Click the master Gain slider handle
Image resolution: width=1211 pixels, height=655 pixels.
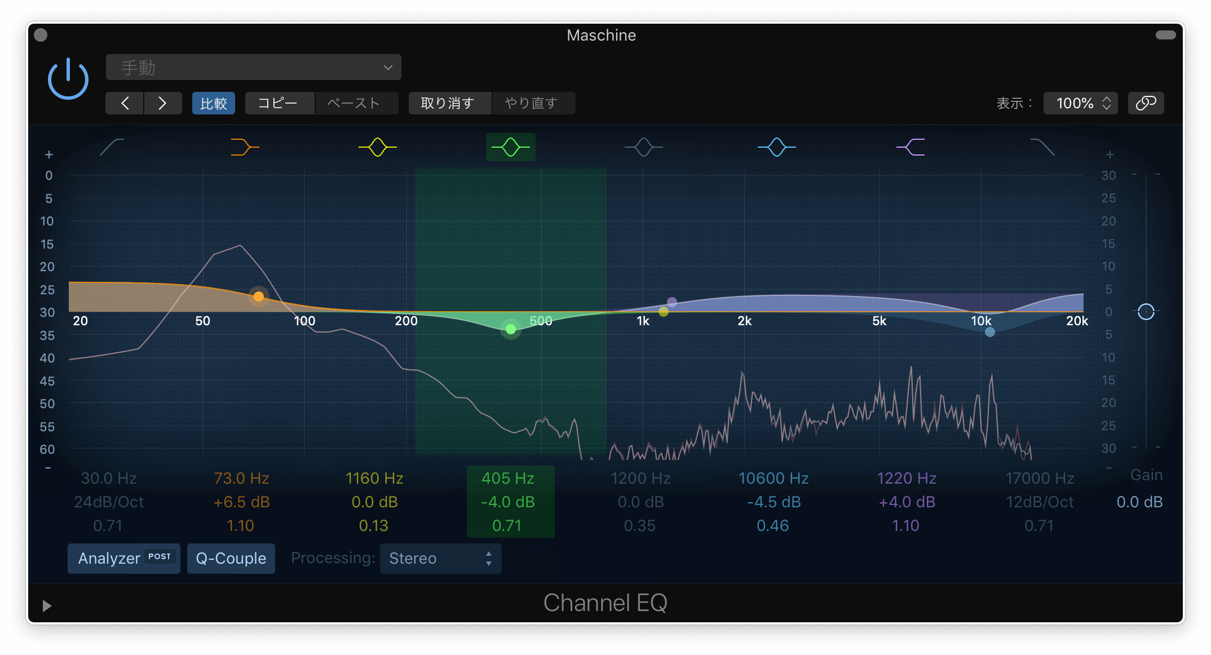pyautogui.click(x=1146, y=312)
